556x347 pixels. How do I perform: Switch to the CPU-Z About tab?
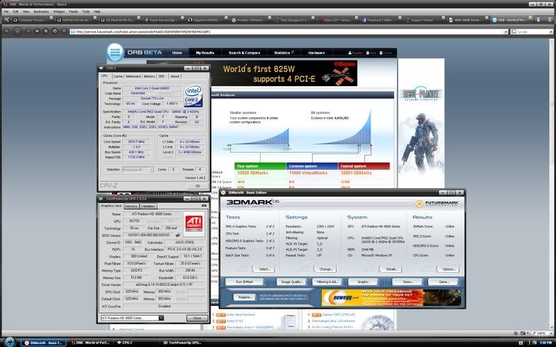(x=175, y=76)
